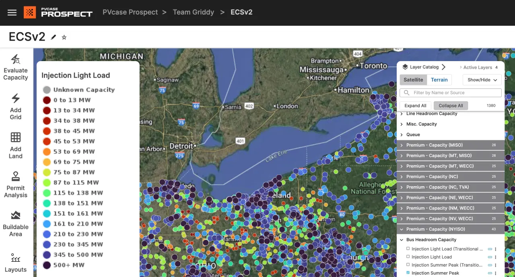Screen dimensions: 515x277
Task: Check Injection Light Load (Transitional) layer
Action: [x=408, y=249]
